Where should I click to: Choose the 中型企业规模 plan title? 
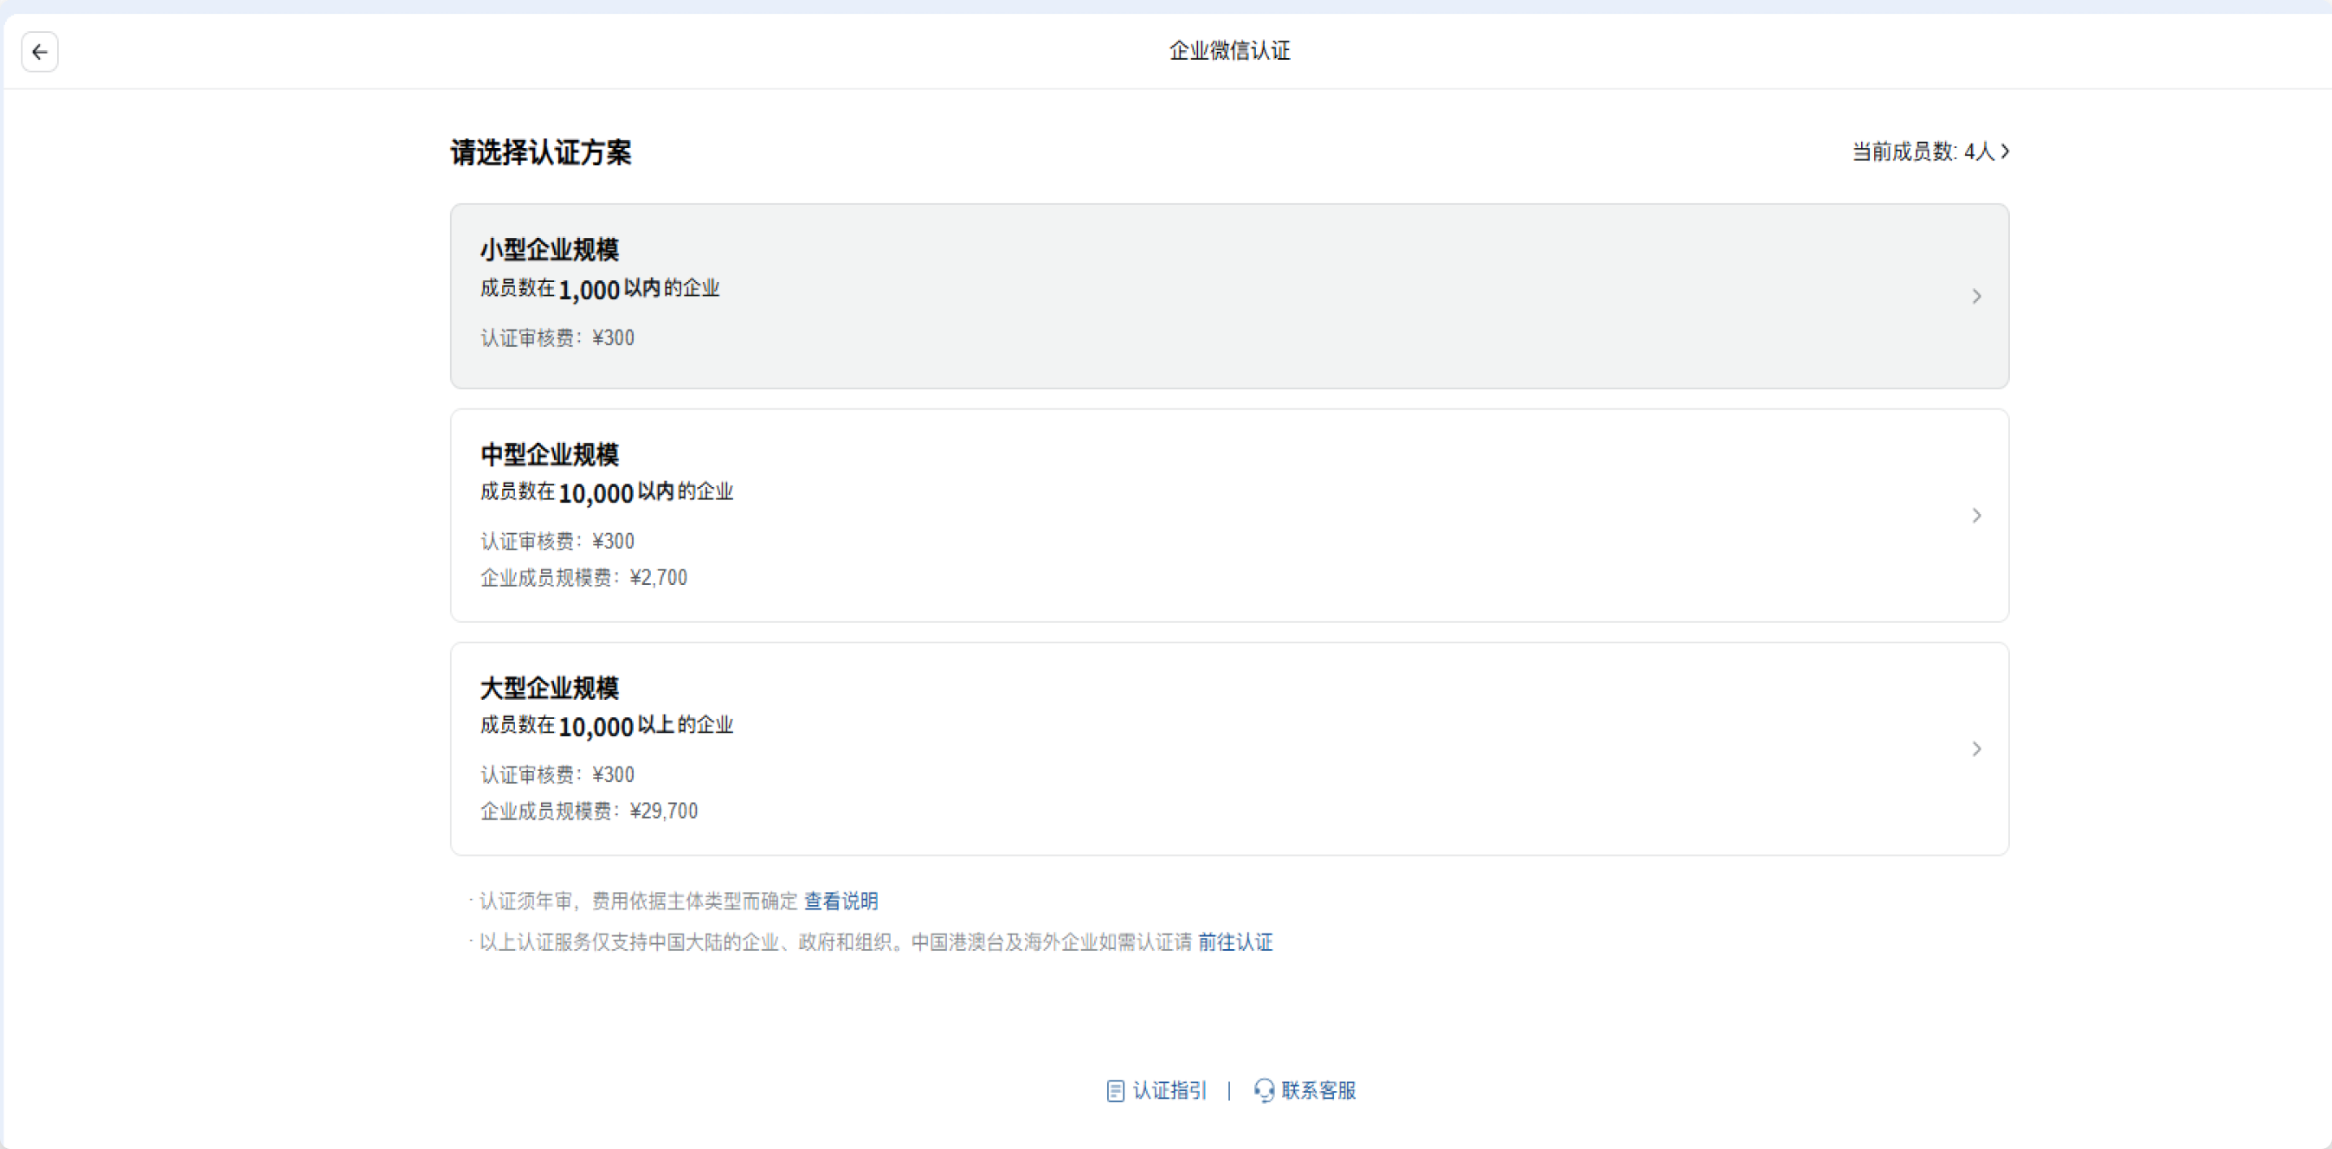[x=550, y=455]
